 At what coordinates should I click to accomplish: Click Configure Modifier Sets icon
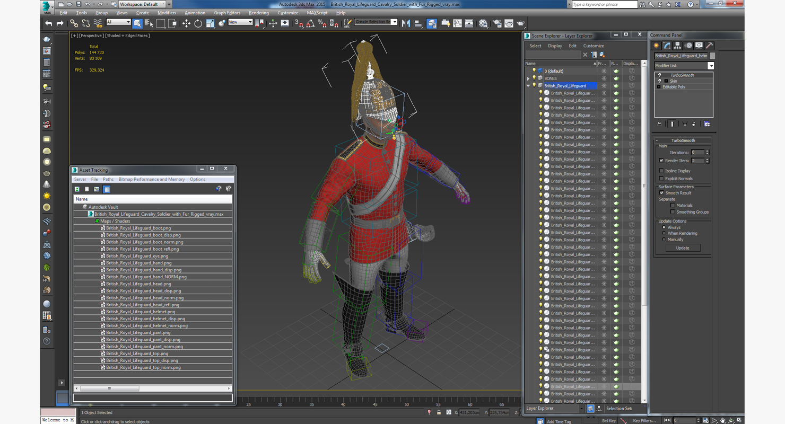pos(707,124)
